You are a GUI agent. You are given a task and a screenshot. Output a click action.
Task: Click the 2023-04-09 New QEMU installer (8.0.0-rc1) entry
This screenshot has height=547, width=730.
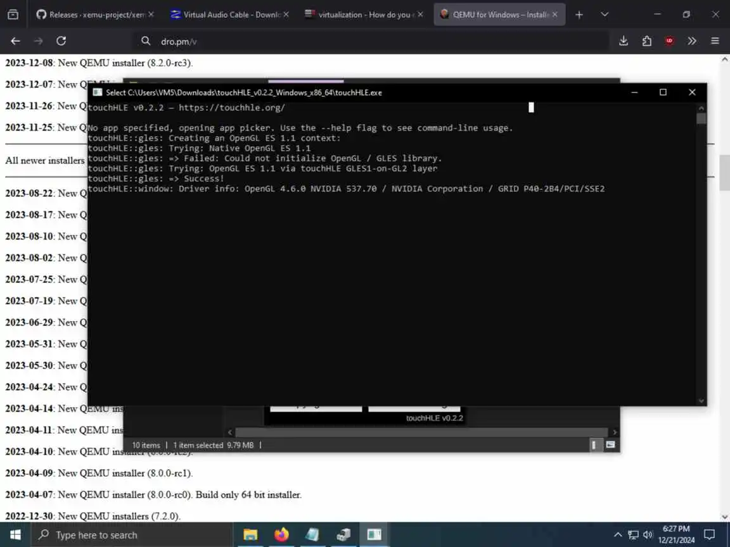tap(99, 473)
